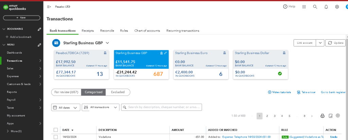
Task: Open Chart of accounts tab
Action: (147, 31)
